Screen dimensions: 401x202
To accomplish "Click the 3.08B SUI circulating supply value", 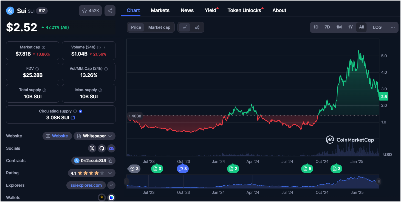I will pyautogui.click(x=58, y=118).
